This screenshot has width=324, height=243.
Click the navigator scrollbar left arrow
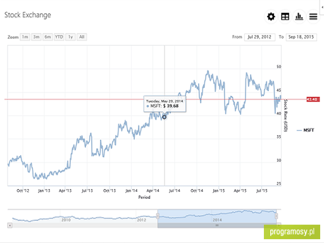(9, 225)
